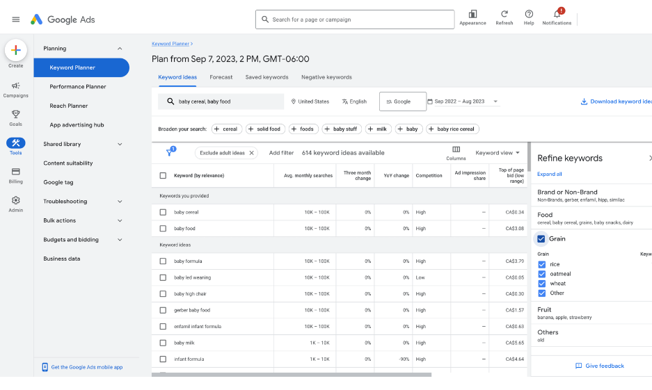The width and height of the screenshot is (652, 390).
Task: Click the Add filter button
Action: [281, 153]
